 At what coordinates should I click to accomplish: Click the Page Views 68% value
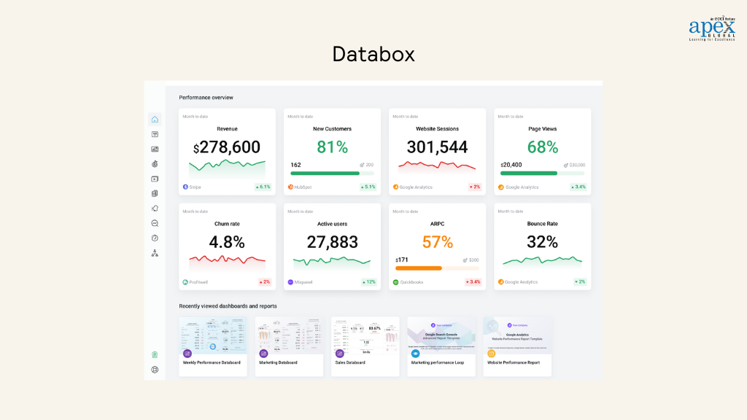543,147
